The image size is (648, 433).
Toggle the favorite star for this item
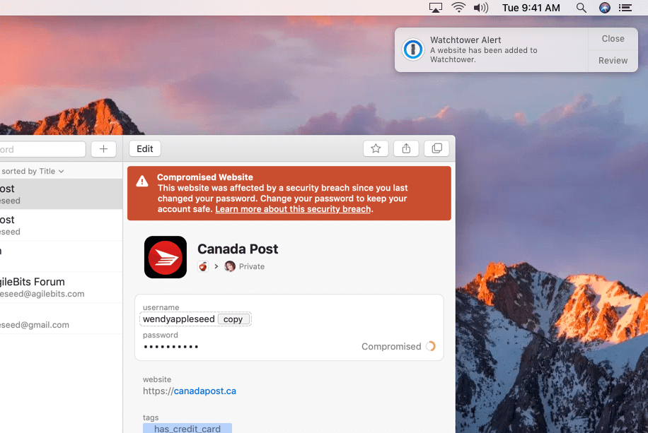[376, 148]
